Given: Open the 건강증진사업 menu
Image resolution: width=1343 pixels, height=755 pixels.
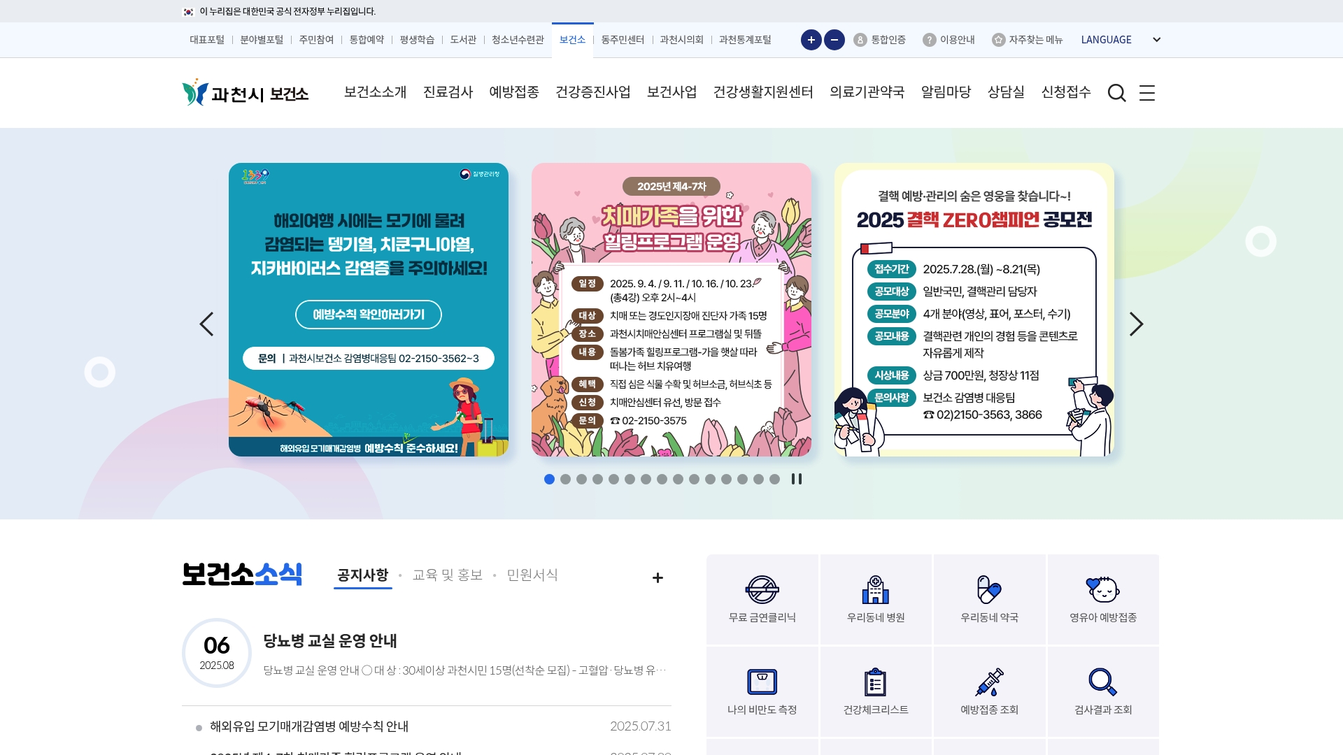Looking at the screenshot, I should 593,92.
